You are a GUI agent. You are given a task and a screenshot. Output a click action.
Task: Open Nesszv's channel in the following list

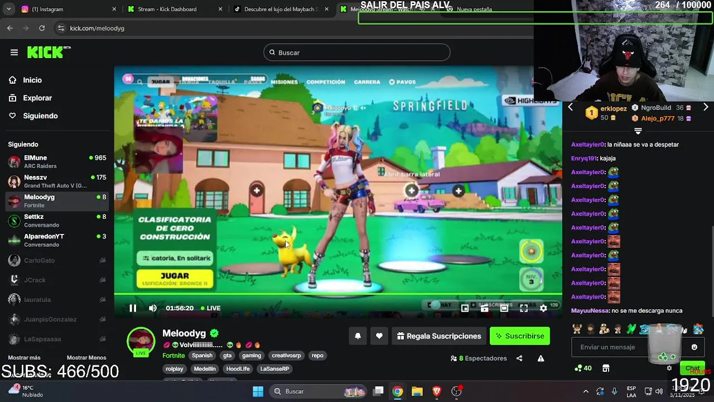pos(57,181)
